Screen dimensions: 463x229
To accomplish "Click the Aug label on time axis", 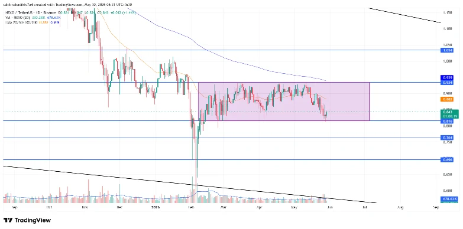I will pyautogui.click(x=400, y=208).
